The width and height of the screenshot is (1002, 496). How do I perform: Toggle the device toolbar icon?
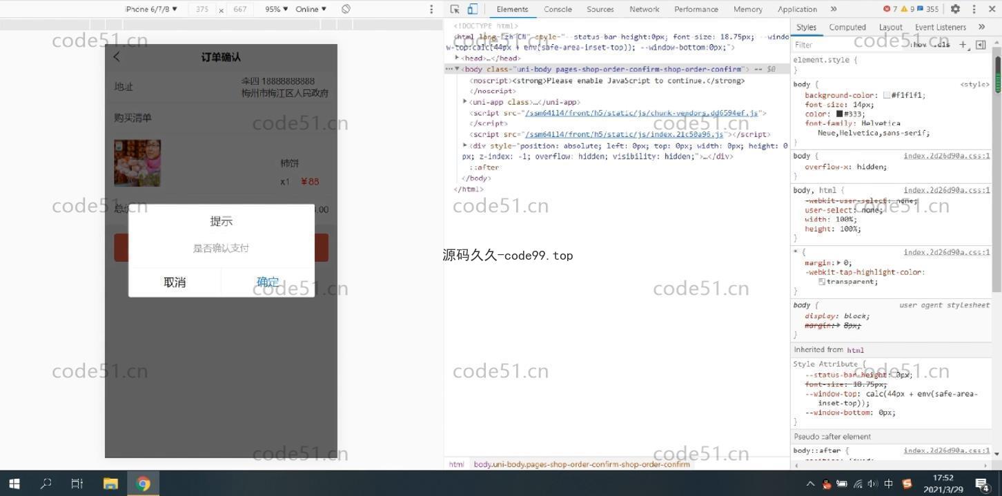[x=473, y=9]
